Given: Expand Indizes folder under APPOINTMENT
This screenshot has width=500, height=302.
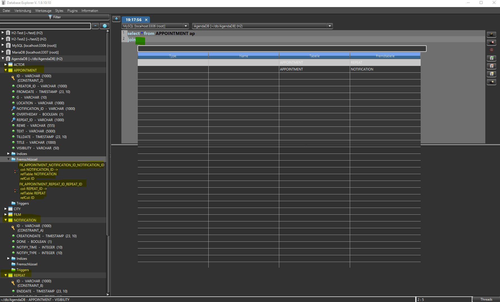Looking at the screenshot, I should [x=8, y=154].
